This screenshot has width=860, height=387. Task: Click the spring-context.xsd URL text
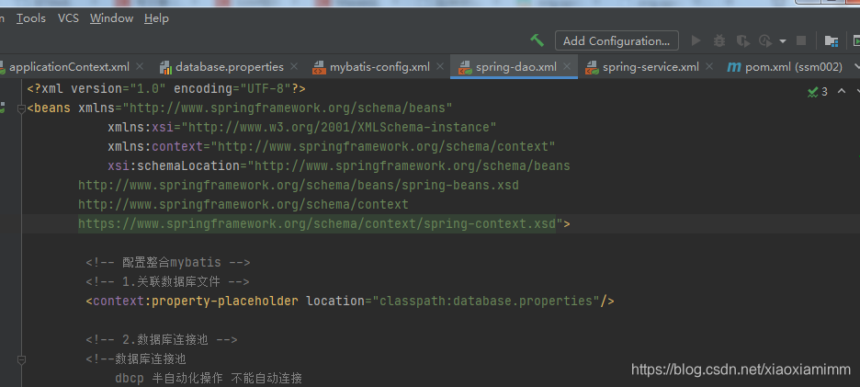click(317, 224)
